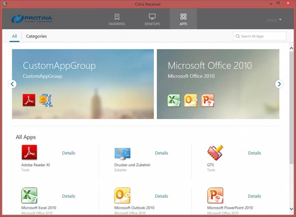Image resolution: width=296 pixels, height=217 pixels.
Task: Show Details for Microsoft Outlook 2010
Action: pos(161,196)
